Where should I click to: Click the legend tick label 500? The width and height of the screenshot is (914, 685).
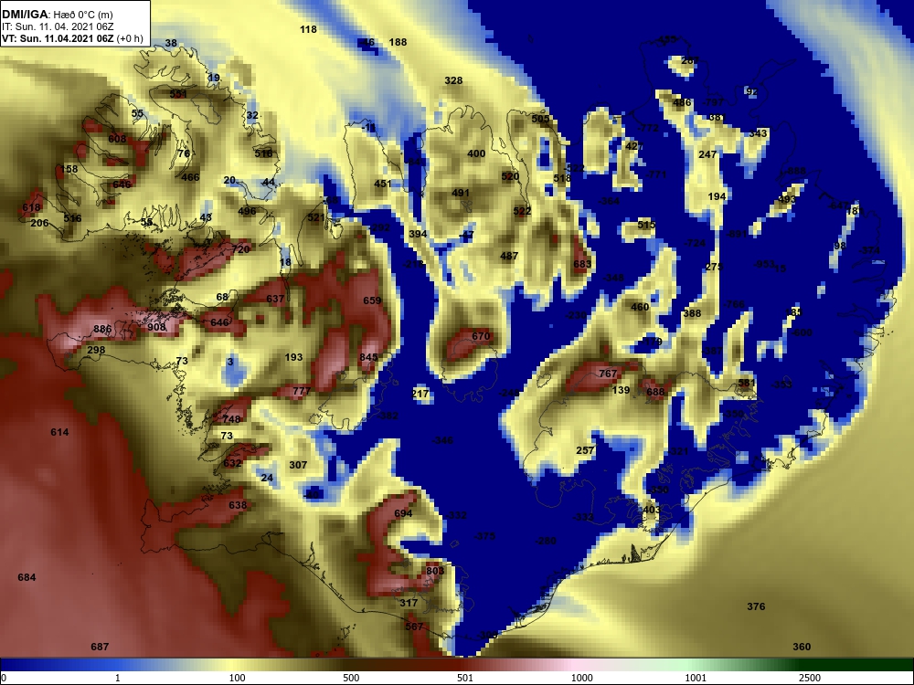tap(351, 678)
